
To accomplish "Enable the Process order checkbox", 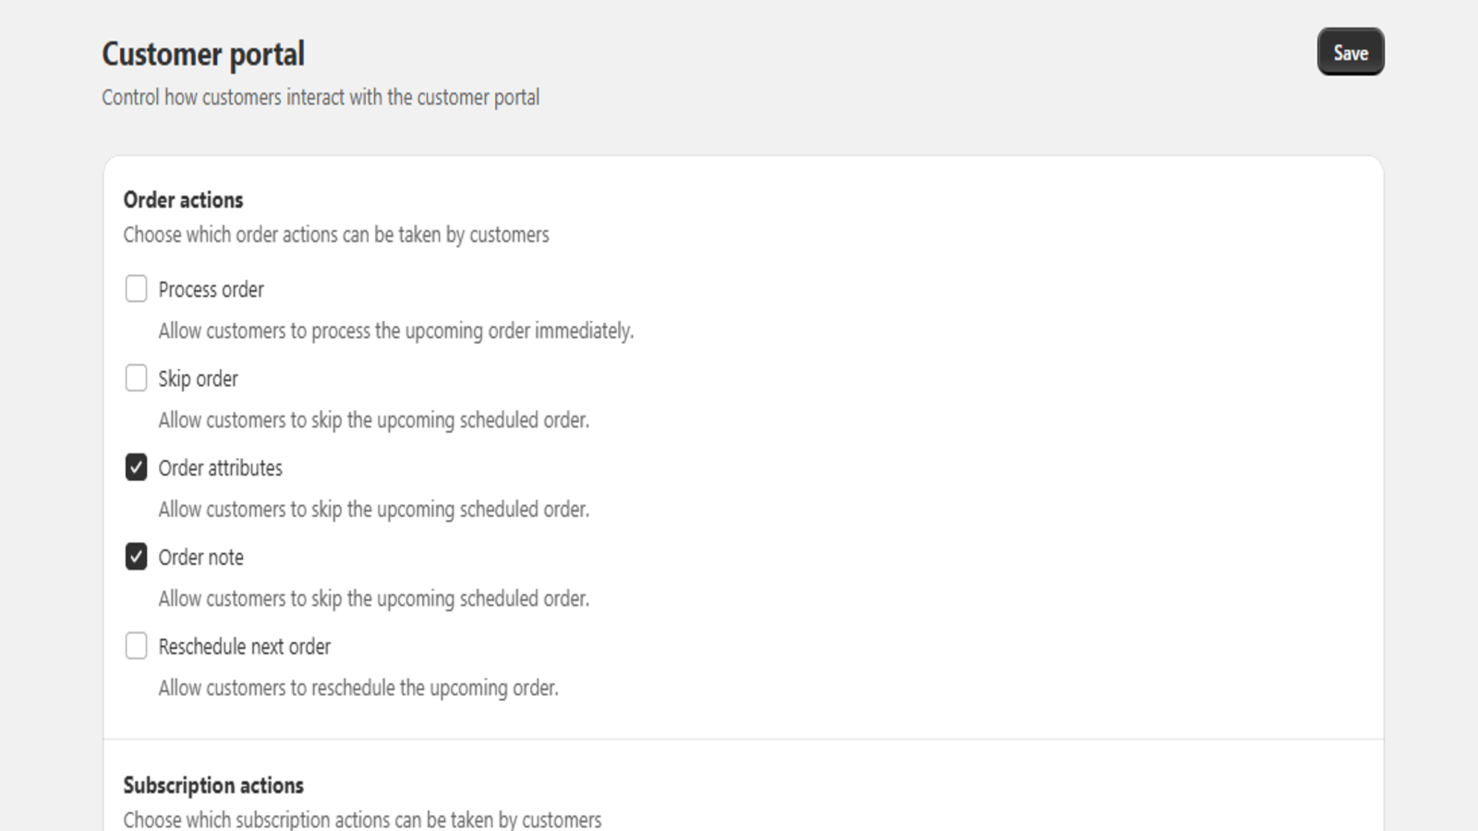I will coord(136,289).
